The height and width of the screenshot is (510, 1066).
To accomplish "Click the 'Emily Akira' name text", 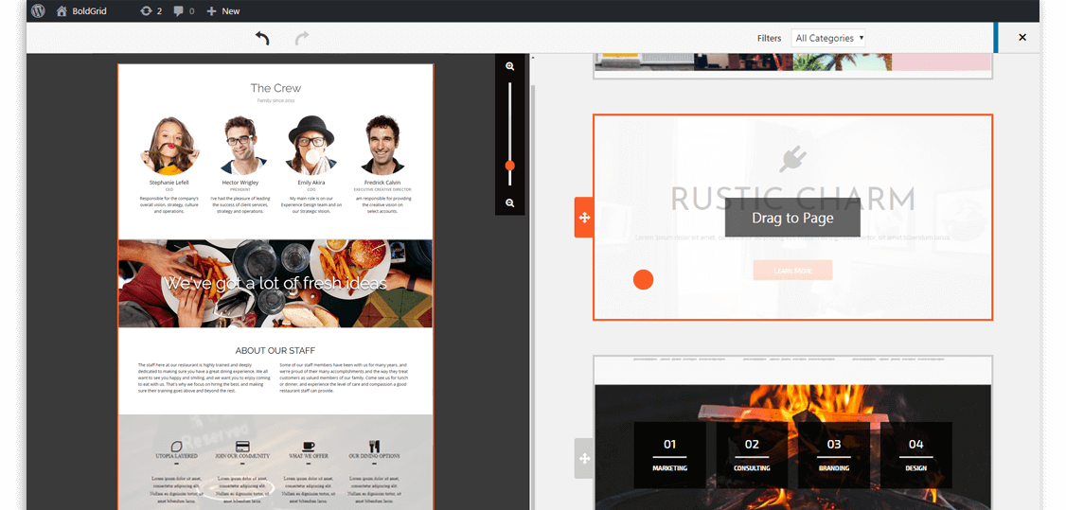I will point(311,183).
